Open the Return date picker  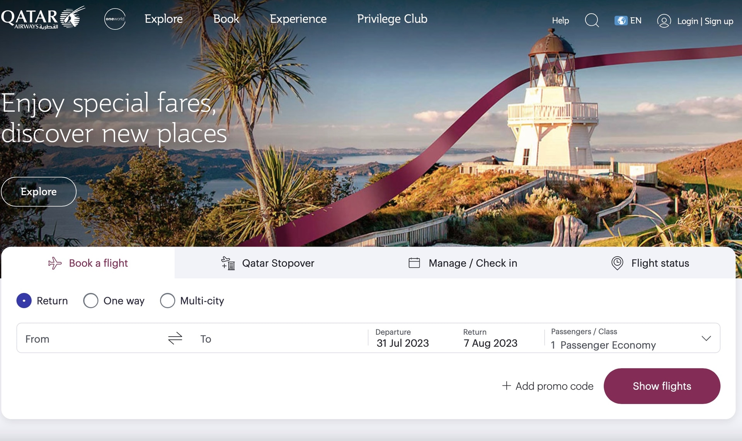(490, 339)
